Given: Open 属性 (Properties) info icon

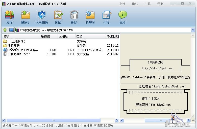Looking at the screenshot, I should [x=123, y=15].
